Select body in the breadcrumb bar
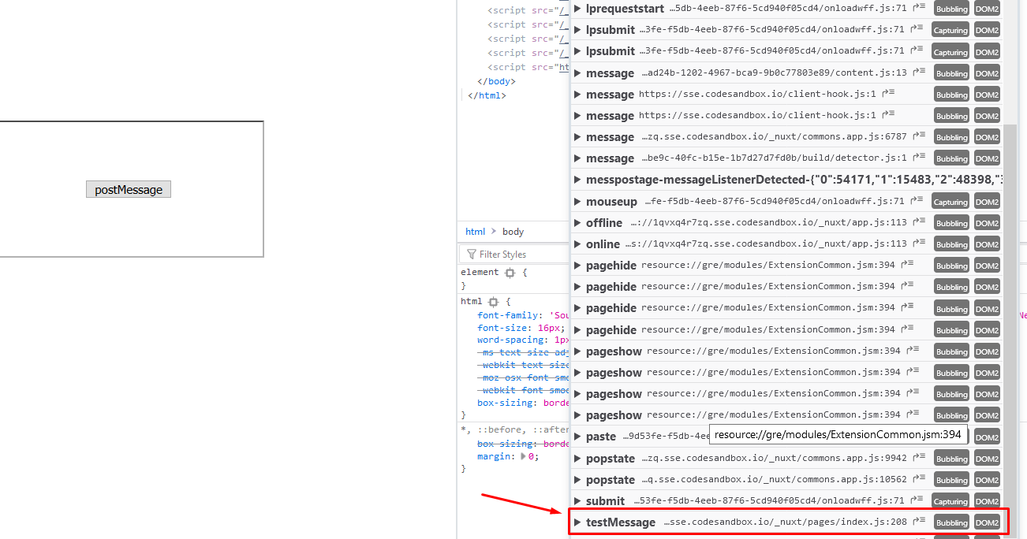This screenshot has width=1027, height=539. [x=513, y=231]
